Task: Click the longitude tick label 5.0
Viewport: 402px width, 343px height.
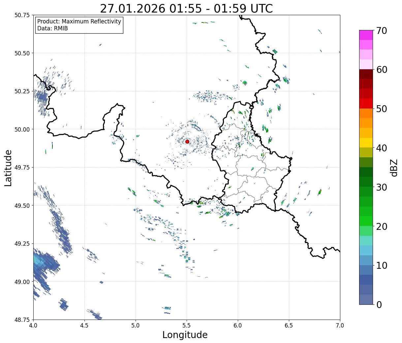Action: 136,325
